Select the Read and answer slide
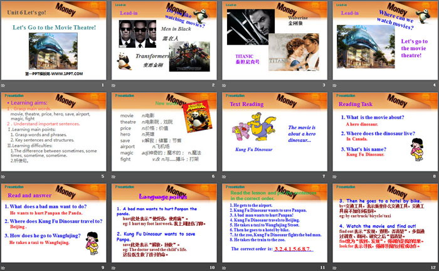Image resolution: width=439 pixels, height=271 pixels. tap(53, 223)
